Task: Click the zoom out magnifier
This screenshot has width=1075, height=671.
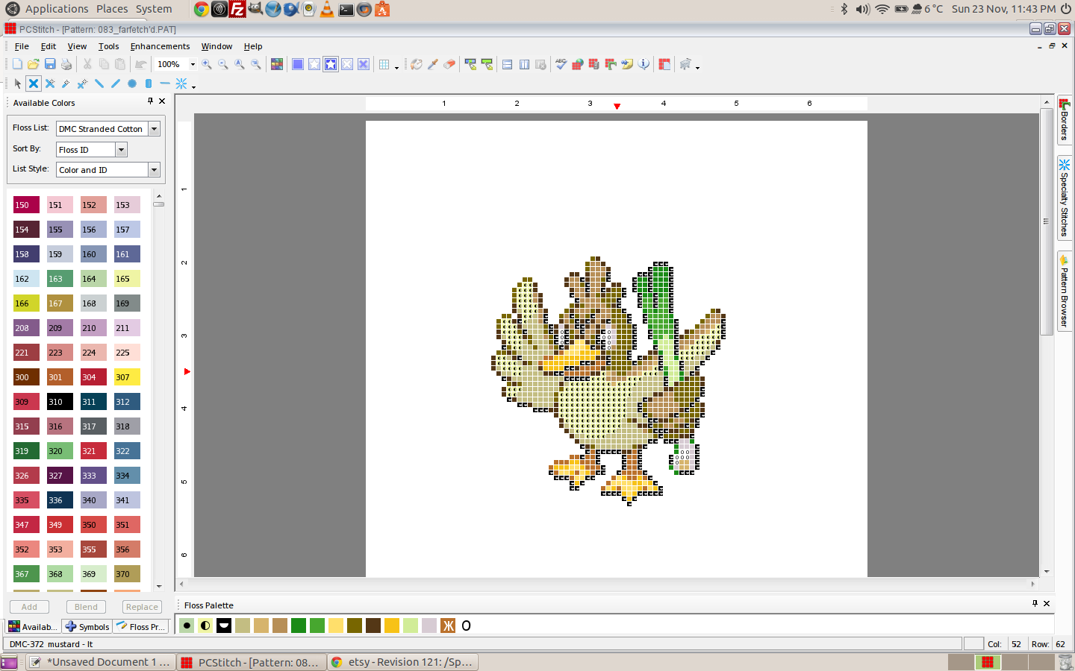Action: [223, 65]
